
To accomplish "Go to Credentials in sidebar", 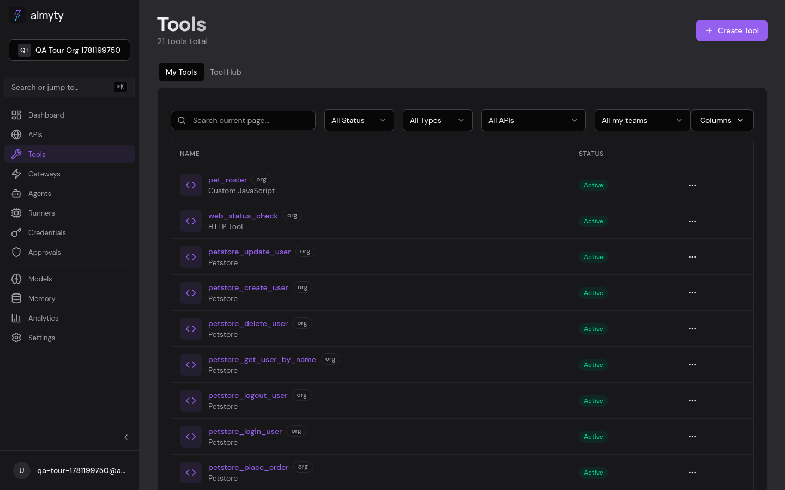I will 69,232.
